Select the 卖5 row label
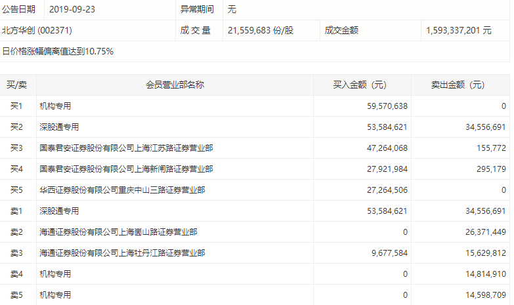Viewport: 514px width, 305px height. coord(16,295)
